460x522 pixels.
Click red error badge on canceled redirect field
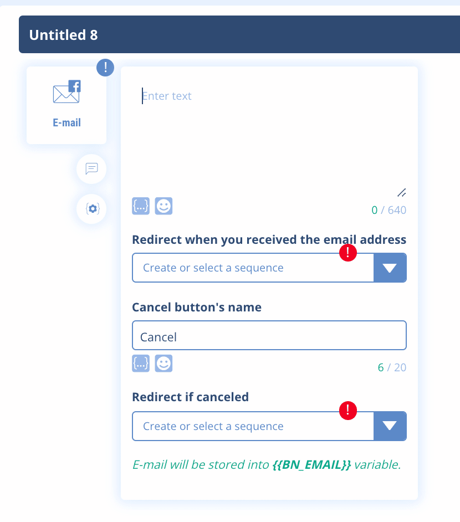click(x=347, y=411)
